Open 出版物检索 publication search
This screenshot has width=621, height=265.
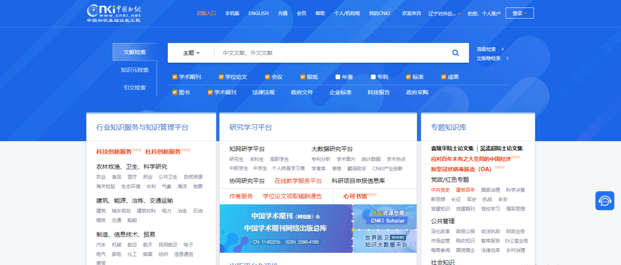point(493,58)
